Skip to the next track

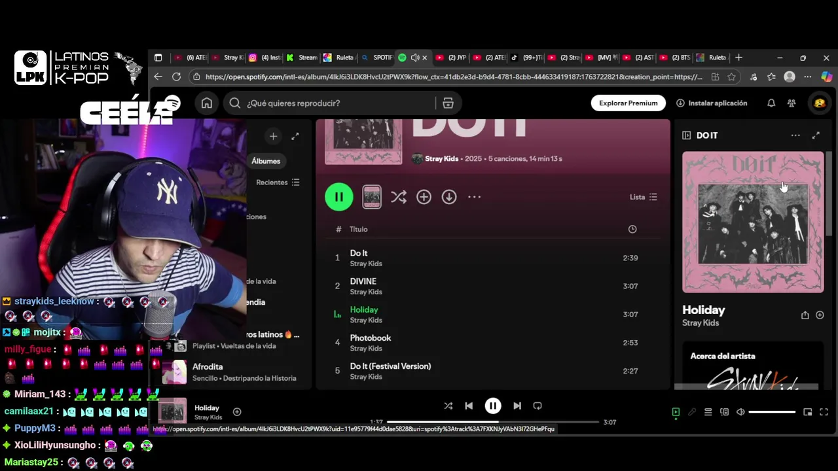click(517, 406)
